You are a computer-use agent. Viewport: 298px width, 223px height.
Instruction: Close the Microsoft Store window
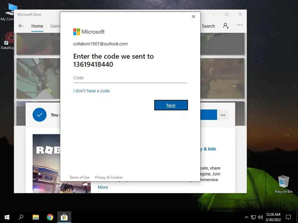click(240, 15)
